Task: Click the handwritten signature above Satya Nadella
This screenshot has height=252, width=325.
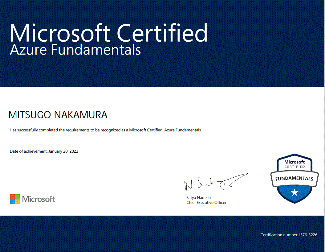Action: click(216, 182)
